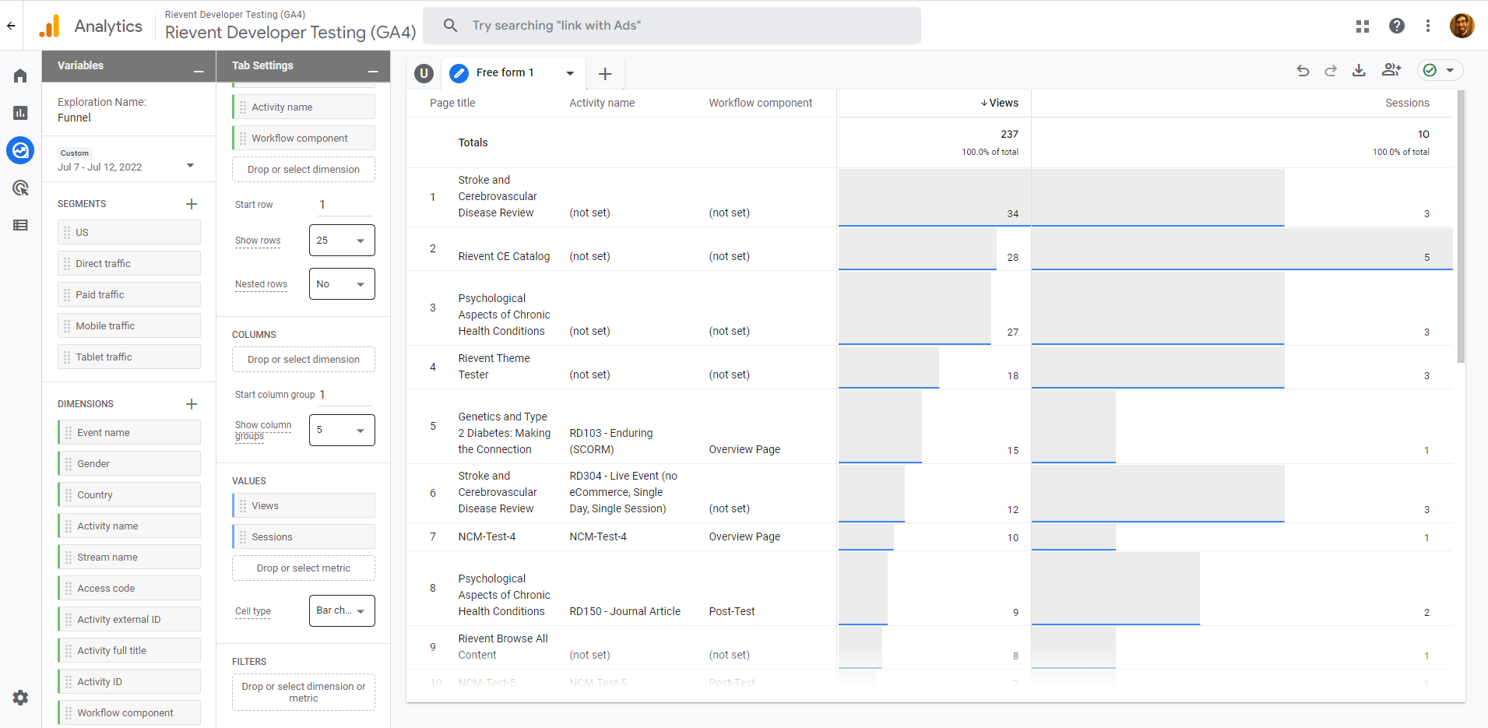Select the US segment
The image size is (1488, 728).
(129, 232)
